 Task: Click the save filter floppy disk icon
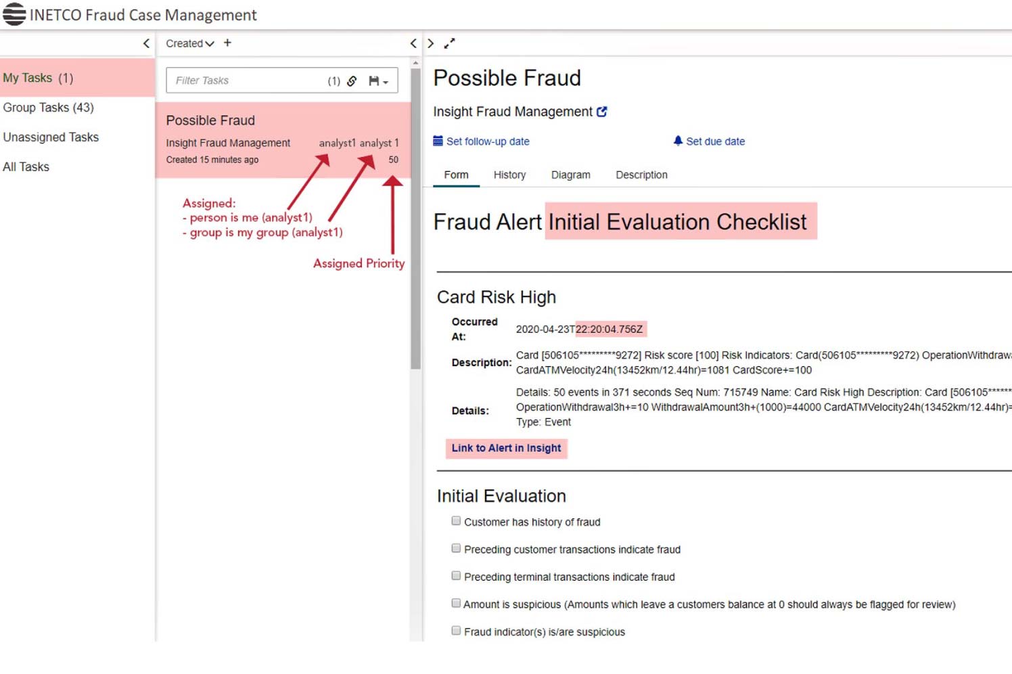(373, 81)
